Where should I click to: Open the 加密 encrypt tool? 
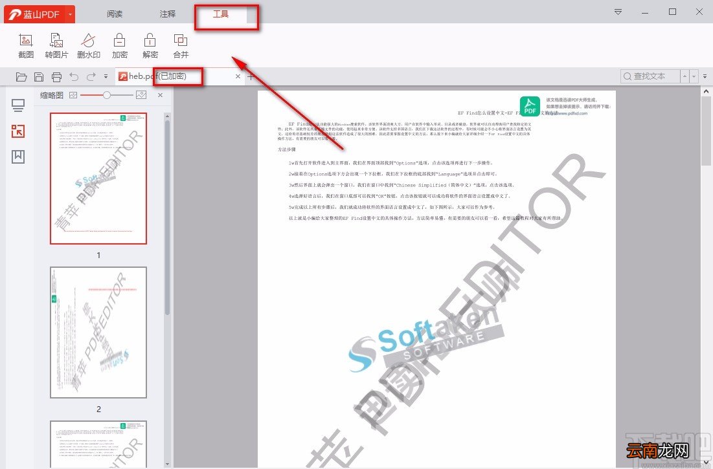click(x=120, y=47)
